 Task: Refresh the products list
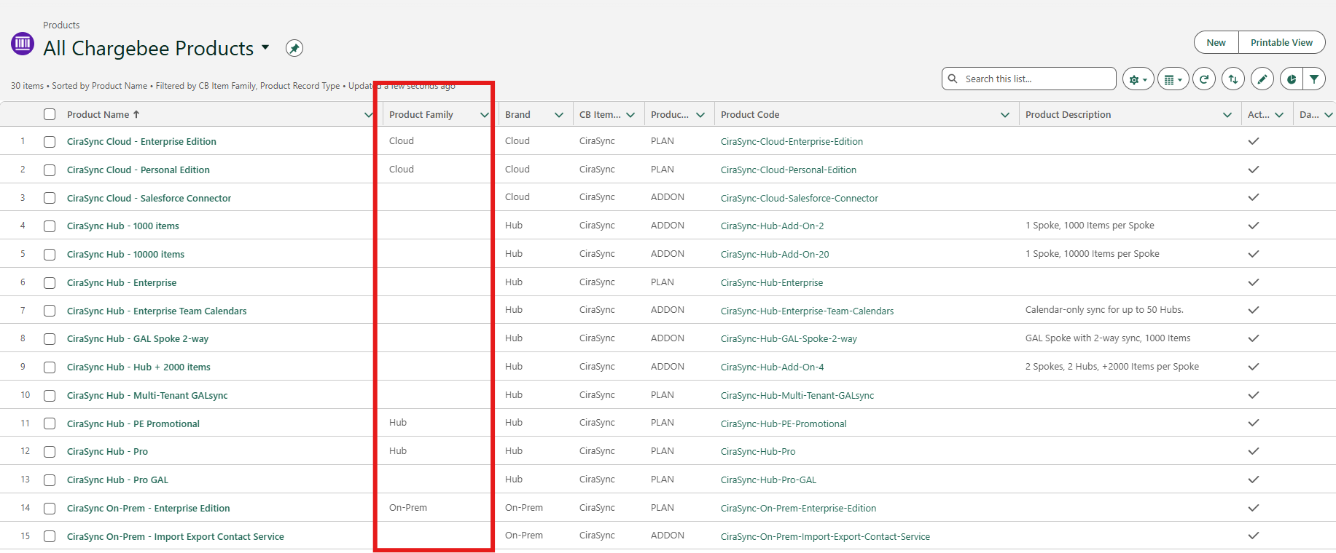(x=1204, y=79)
